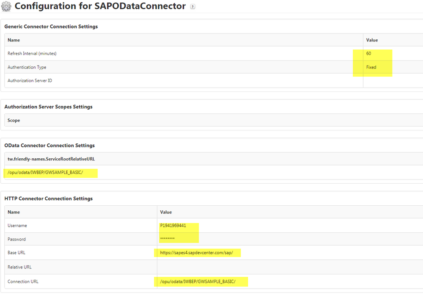423x298 pixels.
Task: Click the HTTP Connector Connection Settings heading
Action: click(x=49, y=199)
